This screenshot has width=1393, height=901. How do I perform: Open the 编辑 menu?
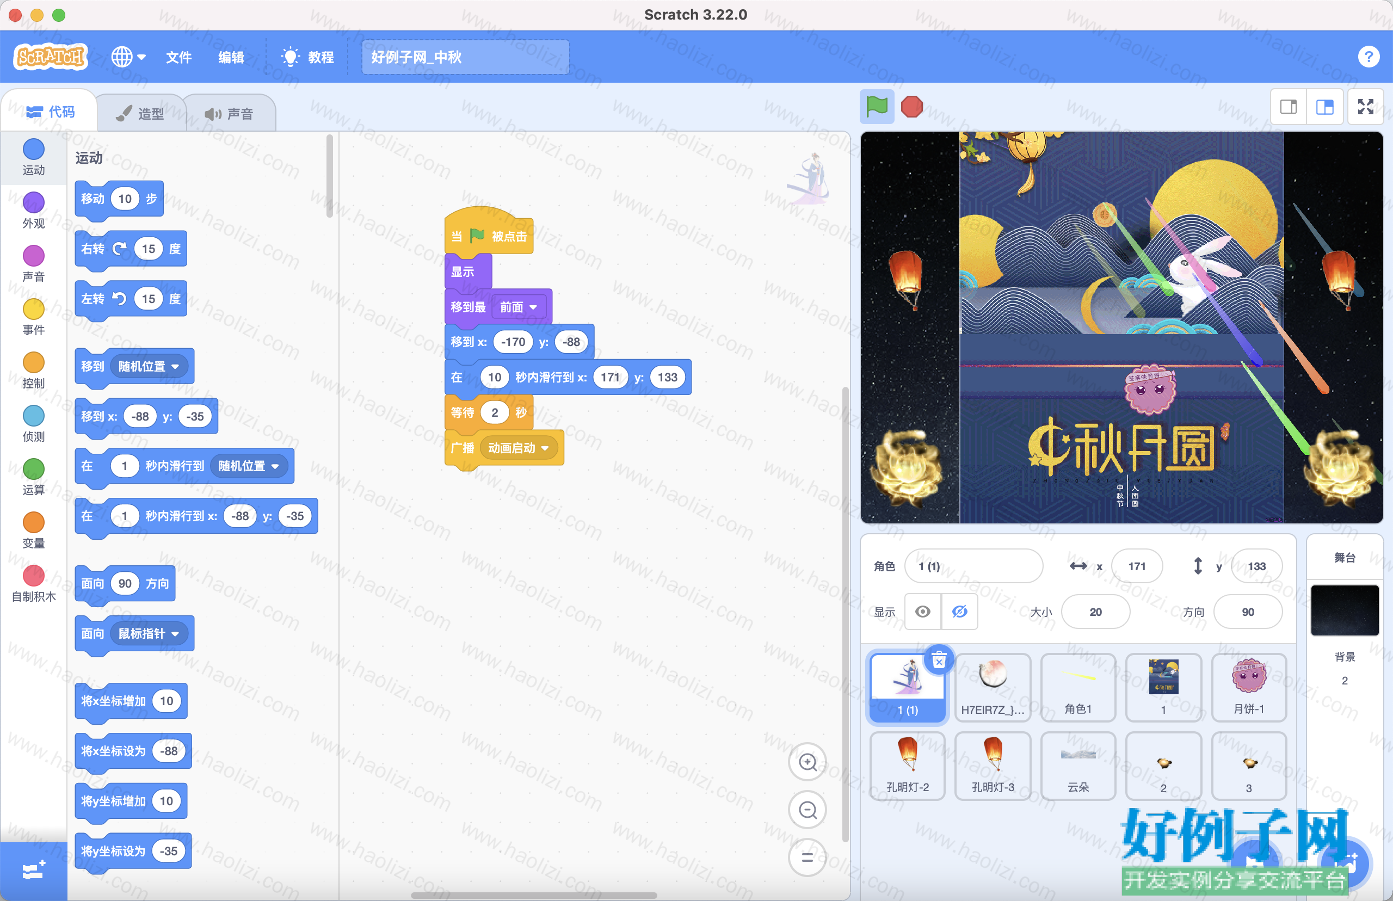pos(231,57)
